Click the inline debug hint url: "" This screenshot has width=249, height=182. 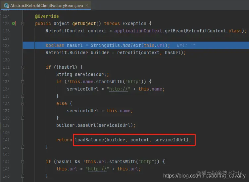[x=186, y=46]
